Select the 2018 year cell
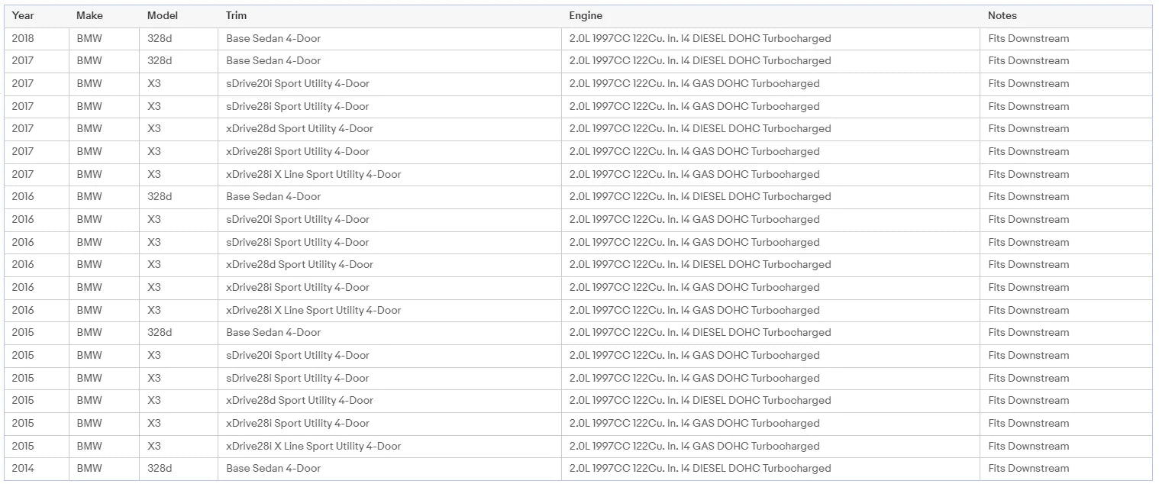This screenshot has height=484, width=1159. click(23, 38)
